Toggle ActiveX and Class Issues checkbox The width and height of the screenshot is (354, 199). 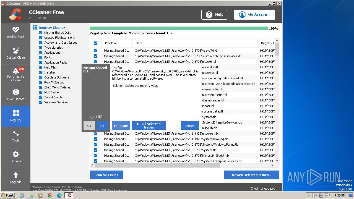coord(41,43)
